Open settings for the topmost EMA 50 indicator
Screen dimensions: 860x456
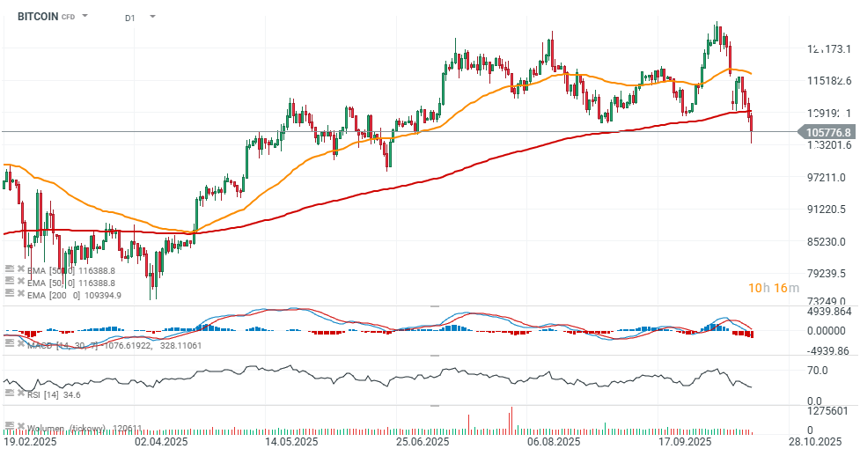point(8,268)
